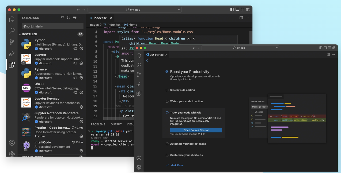Open Source Control in back window activity bar
This screenshot has height=173, width=341.
[x=12, y=42]
